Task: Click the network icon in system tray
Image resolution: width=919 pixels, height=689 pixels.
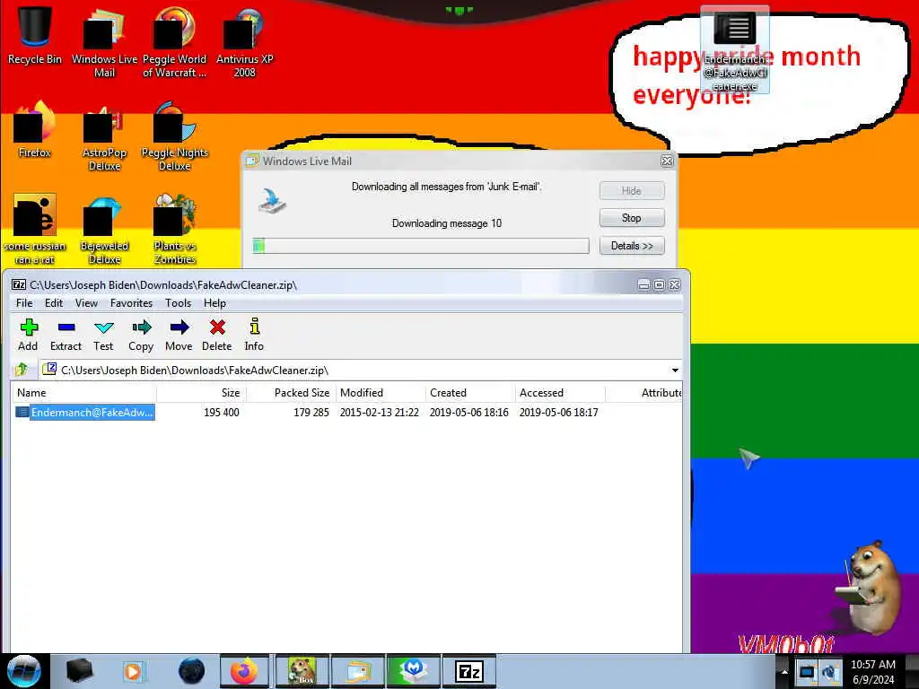Action: coord(807,672)
